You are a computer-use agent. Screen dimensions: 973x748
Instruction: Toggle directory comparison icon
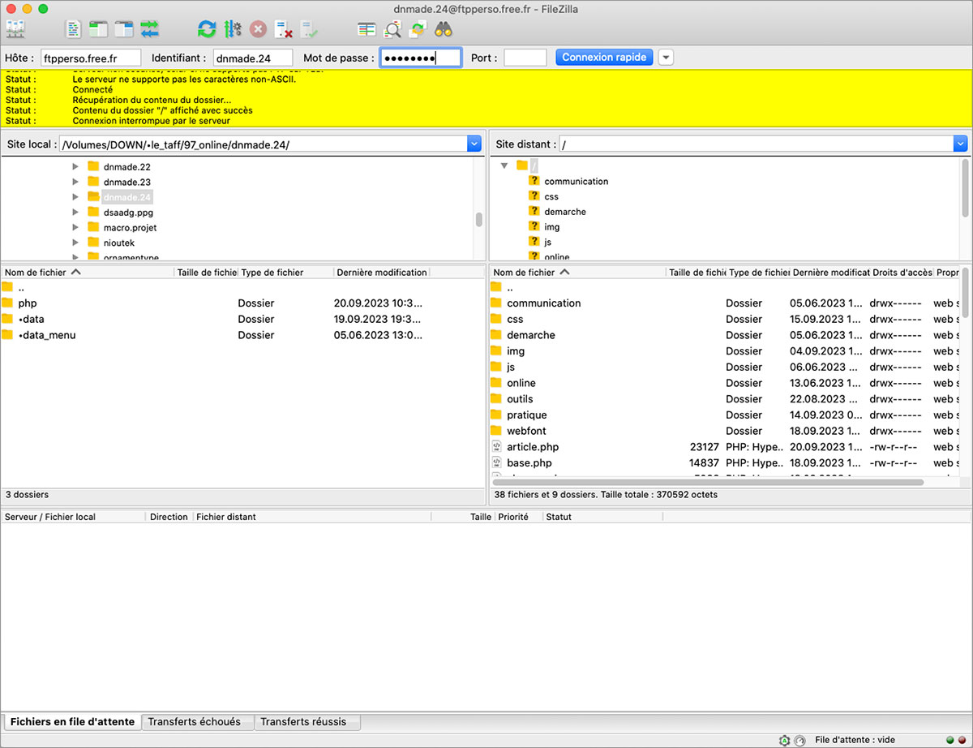(x=392, y=30)
